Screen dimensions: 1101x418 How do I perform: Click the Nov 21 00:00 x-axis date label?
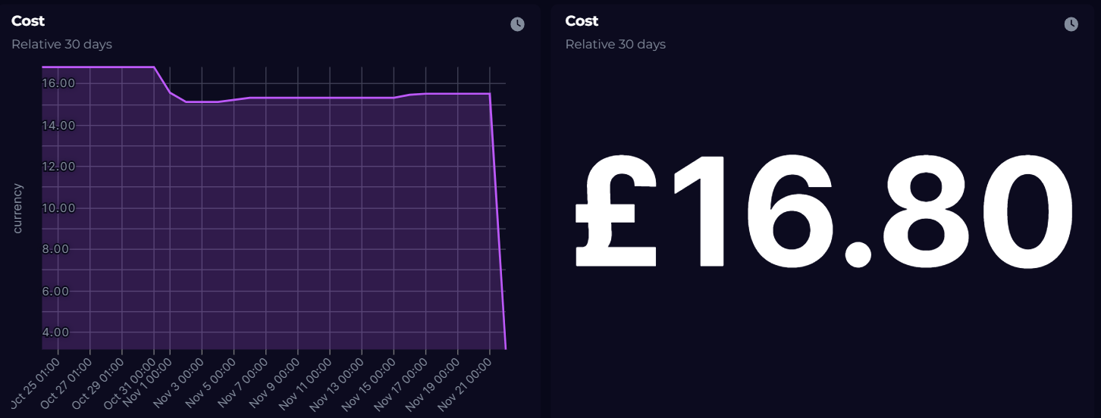tap(467, 383)
